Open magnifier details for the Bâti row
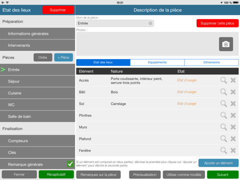 pos(223,92)
